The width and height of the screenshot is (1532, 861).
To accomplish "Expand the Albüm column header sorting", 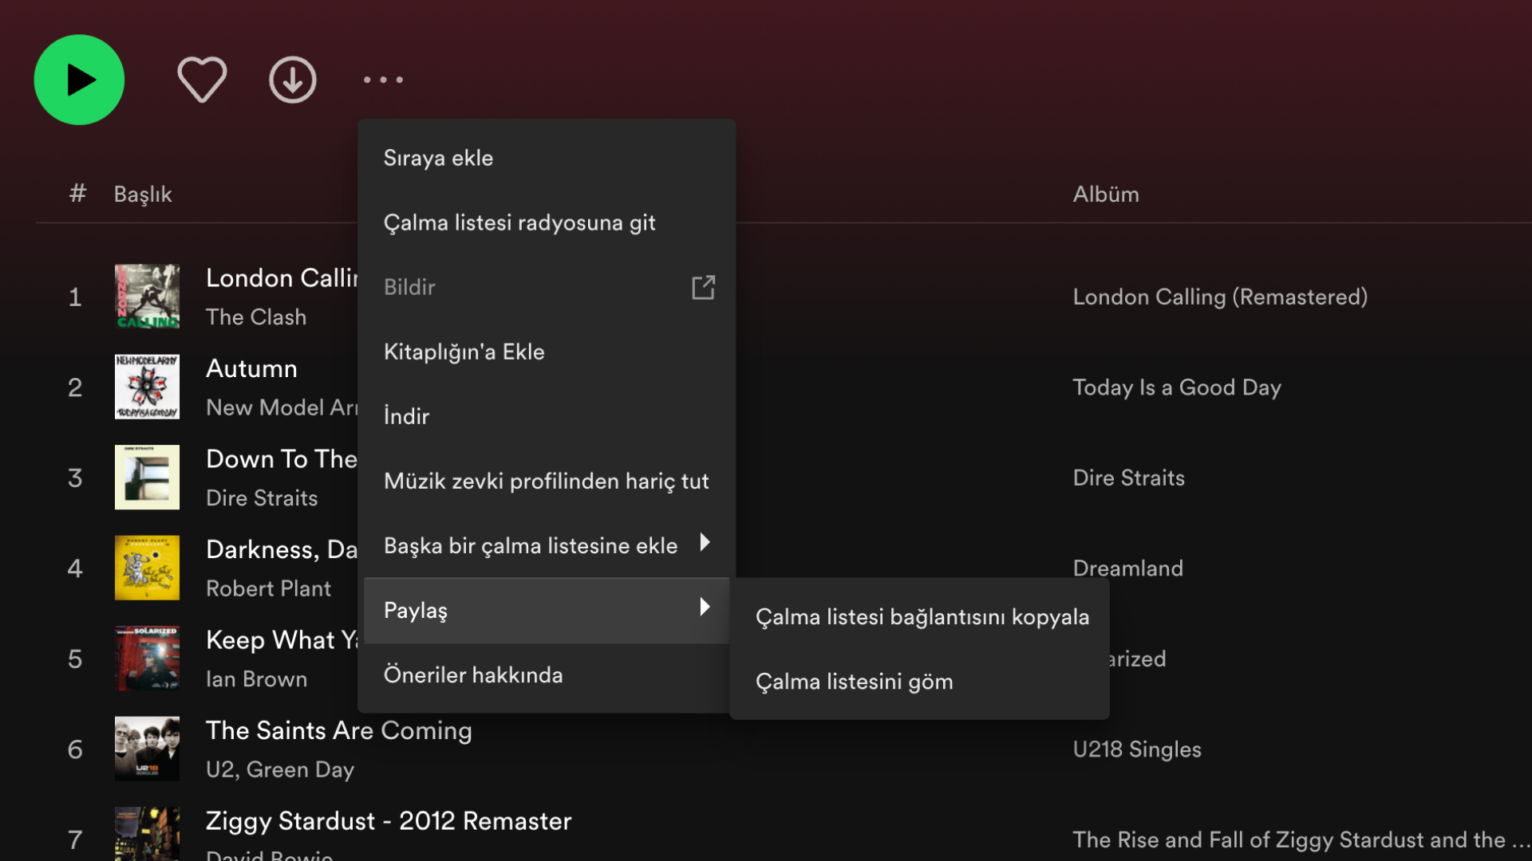I will [1105, 194].
